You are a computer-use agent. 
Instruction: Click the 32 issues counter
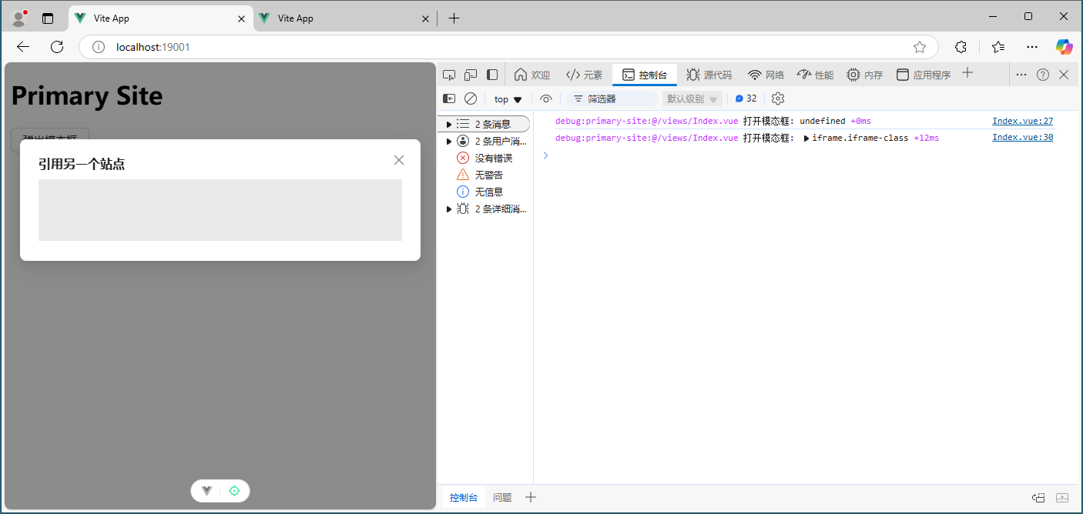pos(746,98)
